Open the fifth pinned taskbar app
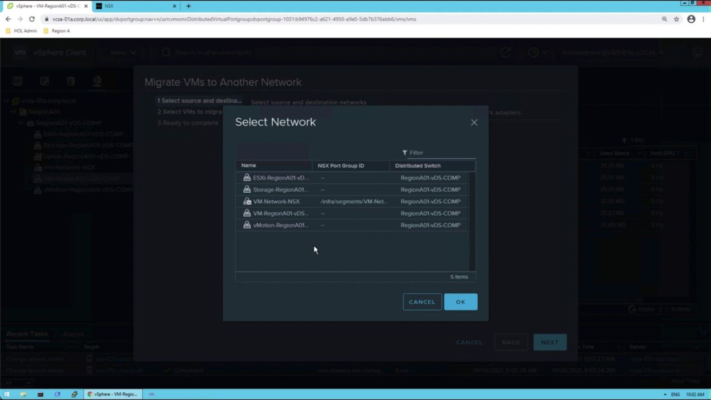The width and height of the screenshot is (711, 400). 74,394
